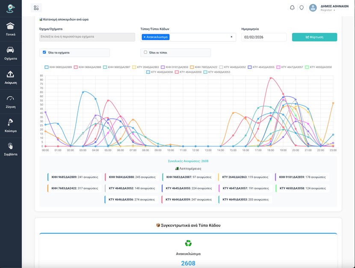Image resolution: width=355 pixels, height=268 pixels.
Task: Remove the Ανακυκλώσιμα tag from bin types
Action: [145, 37]
